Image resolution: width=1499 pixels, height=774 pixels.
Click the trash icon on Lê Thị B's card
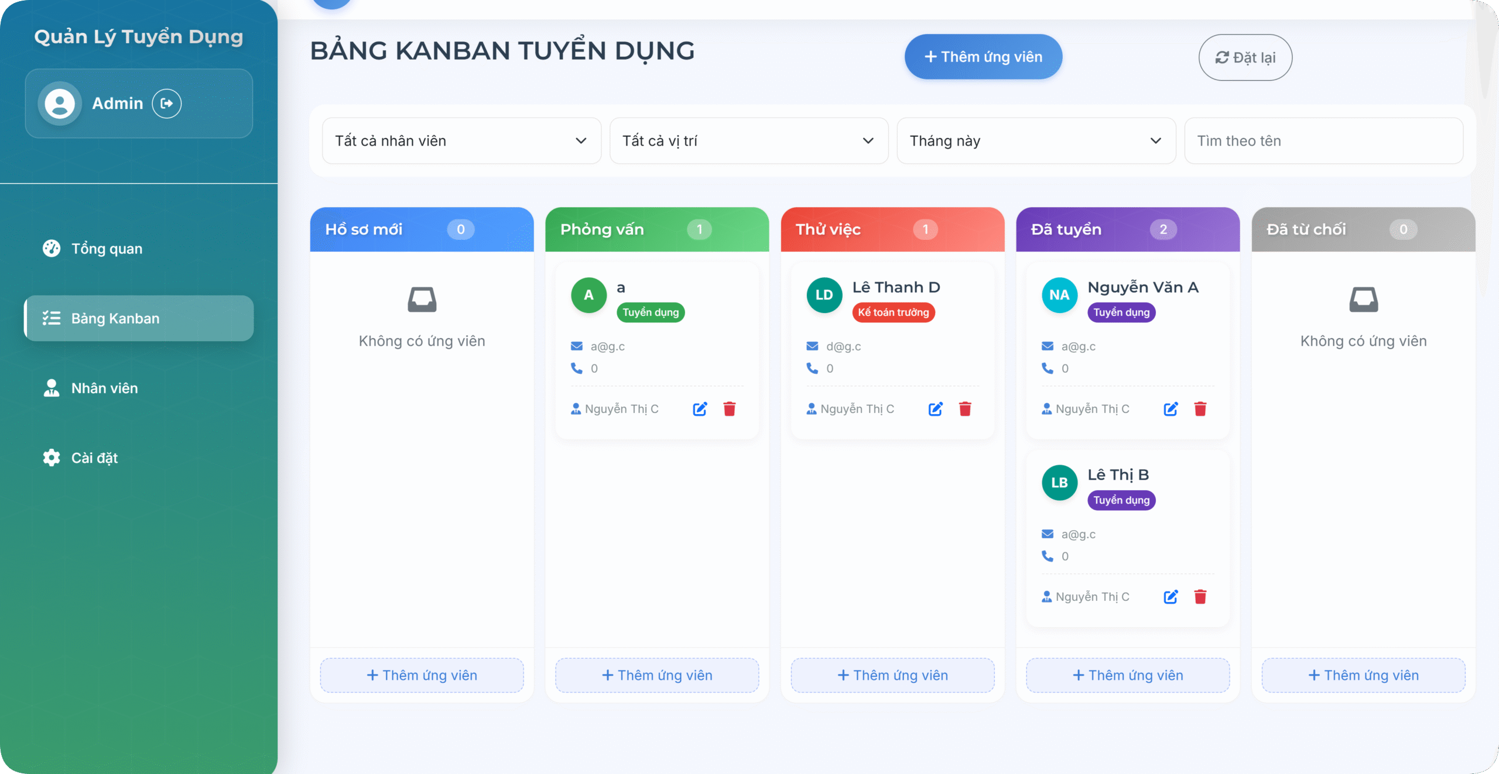pyautogui.click(x=1200, y=597)
